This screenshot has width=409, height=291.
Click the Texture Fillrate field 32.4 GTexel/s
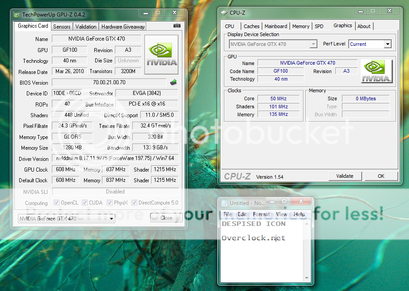pos(156,126)
